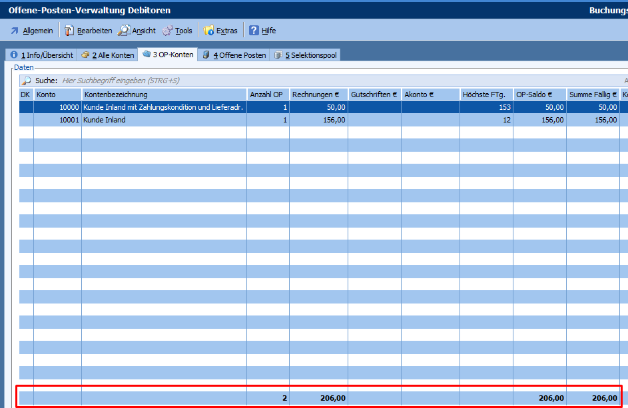Open the 4 Offene Posten tab

(x=234, y=55)
